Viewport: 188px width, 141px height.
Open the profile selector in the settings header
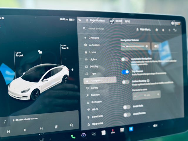144,29
